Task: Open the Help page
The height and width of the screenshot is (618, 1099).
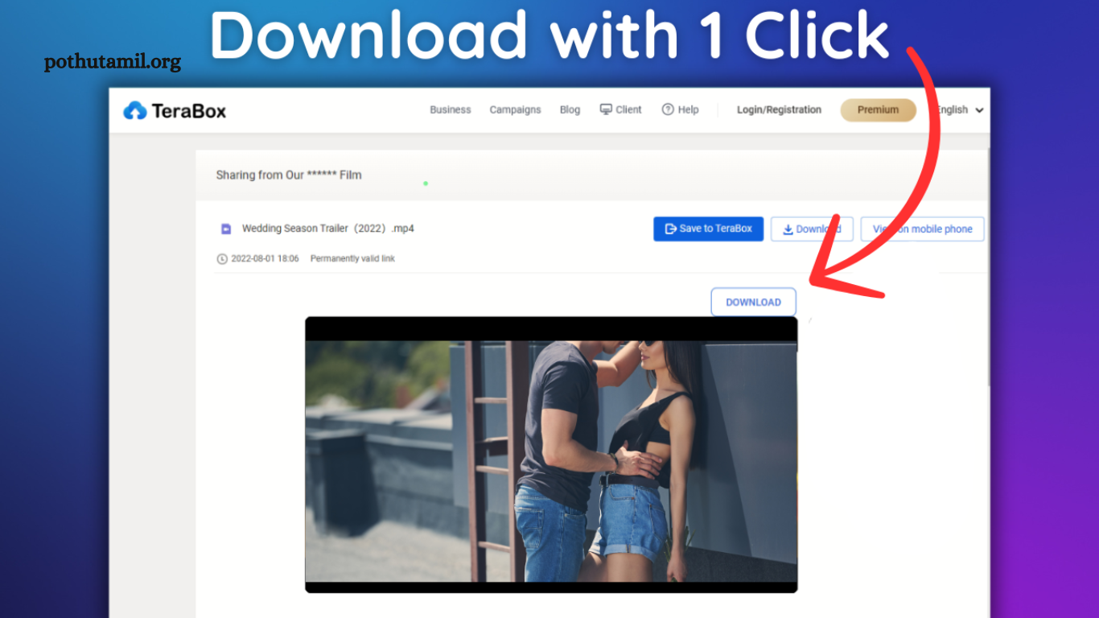Action: tap(680, 109)
